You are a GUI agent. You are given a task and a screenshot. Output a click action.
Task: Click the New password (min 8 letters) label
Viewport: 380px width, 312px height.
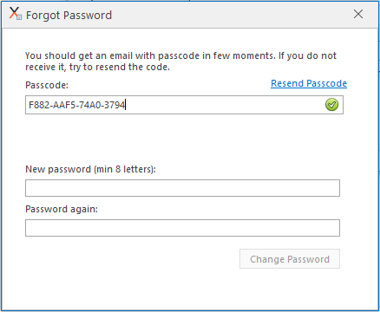[x=90, y=169]
